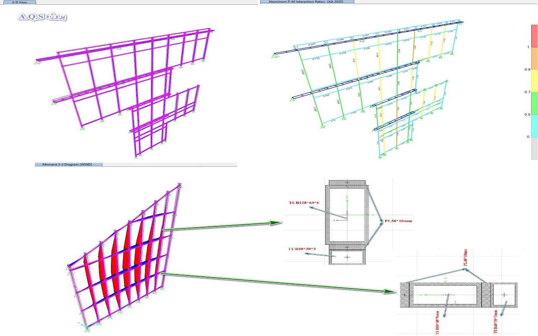Click the red legend color band
This screenshot has height=336, width=538.
click(x=535, y=36)
